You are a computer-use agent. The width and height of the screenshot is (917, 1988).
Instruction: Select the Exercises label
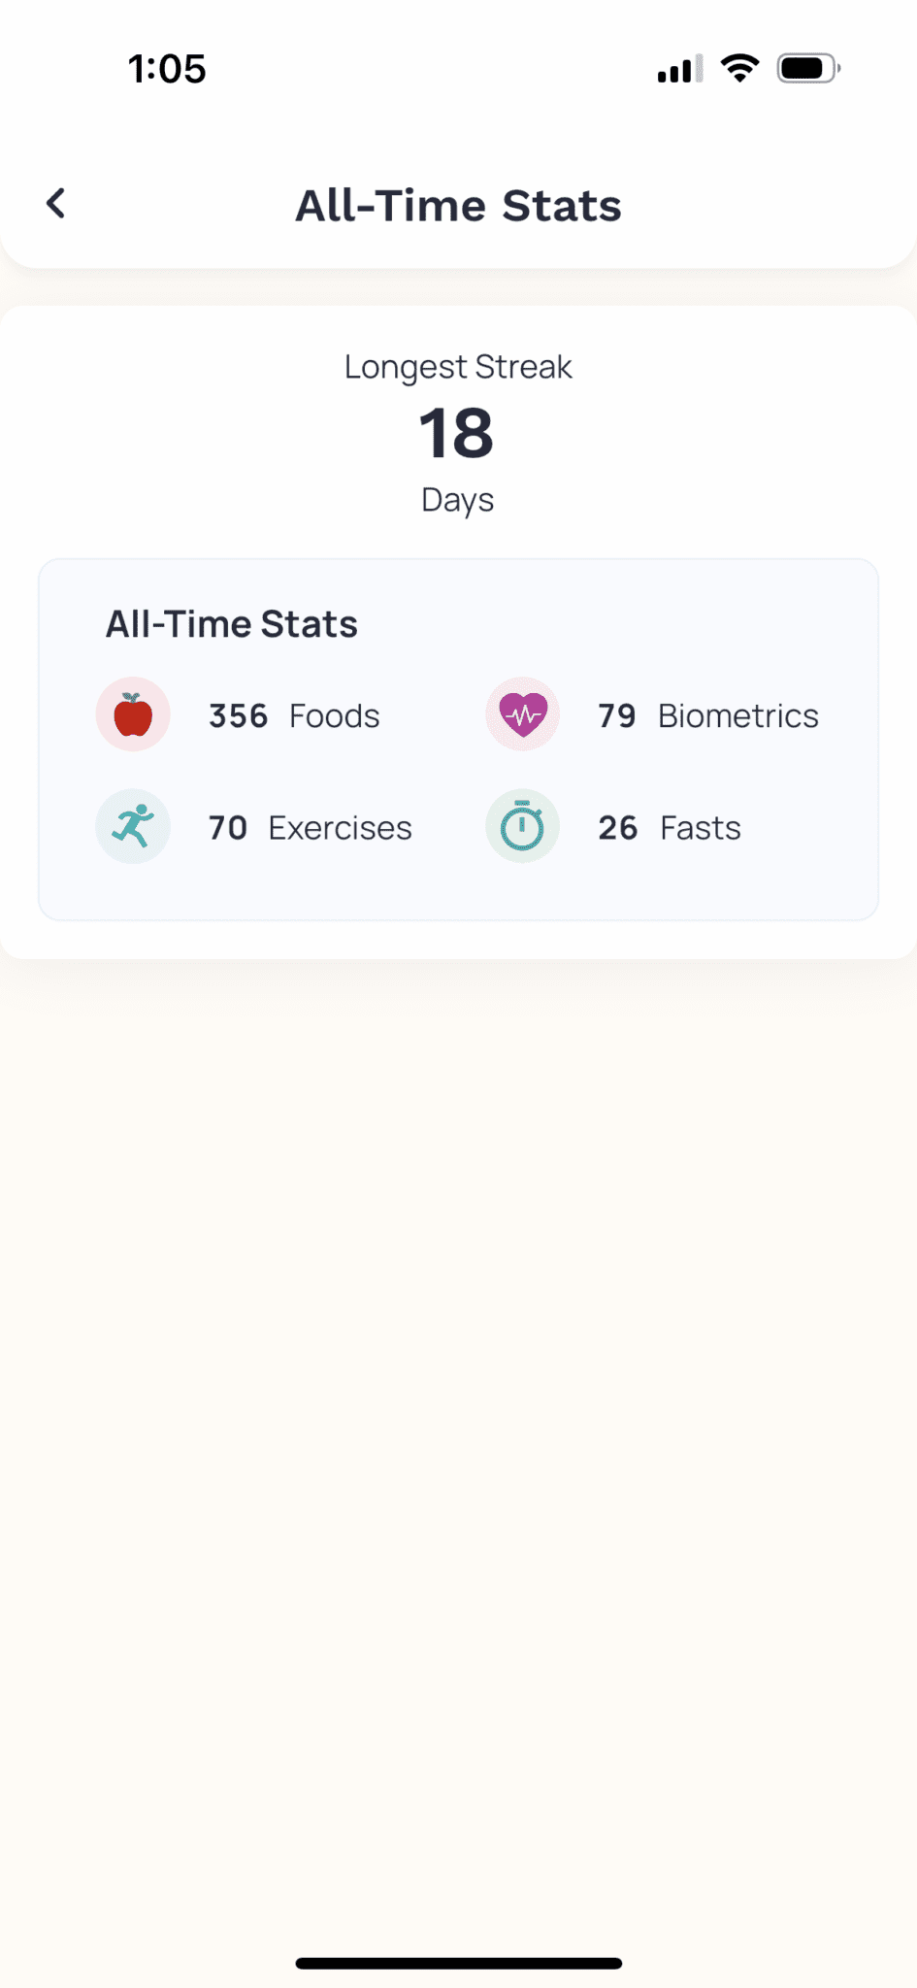pos(340,828)
